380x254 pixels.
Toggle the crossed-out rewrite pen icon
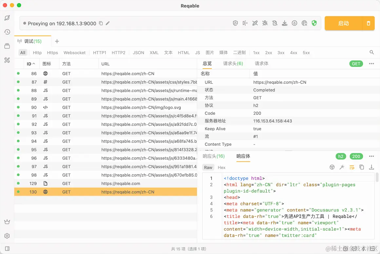pos(255,23)
